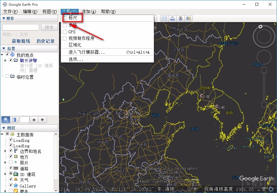Click the move joystick circle control
The height and width of the screenshot is (193, 277).
click(x=264, y=57)
